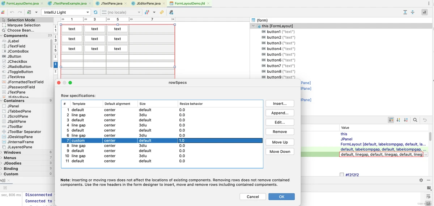Expand the Windows palette category
Image resolution: width=434 pixels, height=206 pixels.
[x=12, y=152]
